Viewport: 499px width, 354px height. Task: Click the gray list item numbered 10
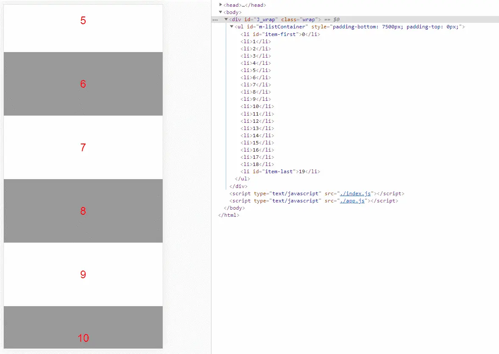83,327
